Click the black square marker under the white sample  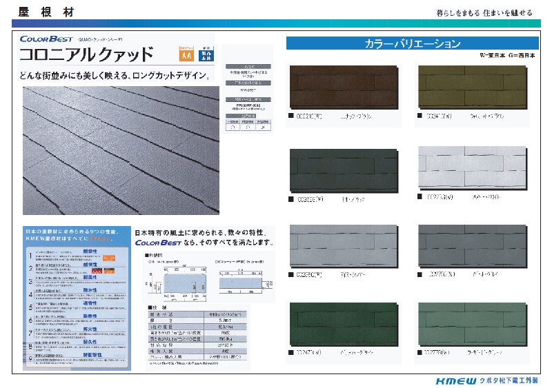[420, 196]
